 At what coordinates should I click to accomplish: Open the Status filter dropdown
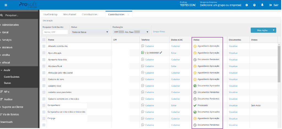(x=90, y=32)
